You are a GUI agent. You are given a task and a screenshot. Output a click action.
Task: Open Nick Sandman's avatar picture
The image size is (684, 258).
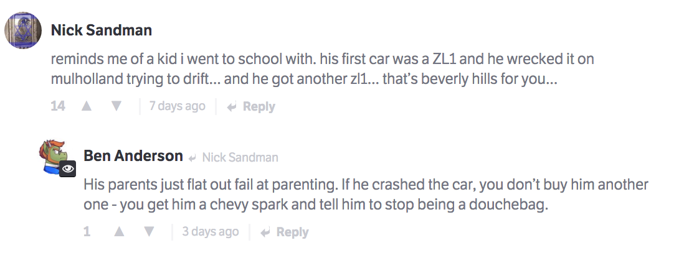pyautogui.click(x=23, y=30)
